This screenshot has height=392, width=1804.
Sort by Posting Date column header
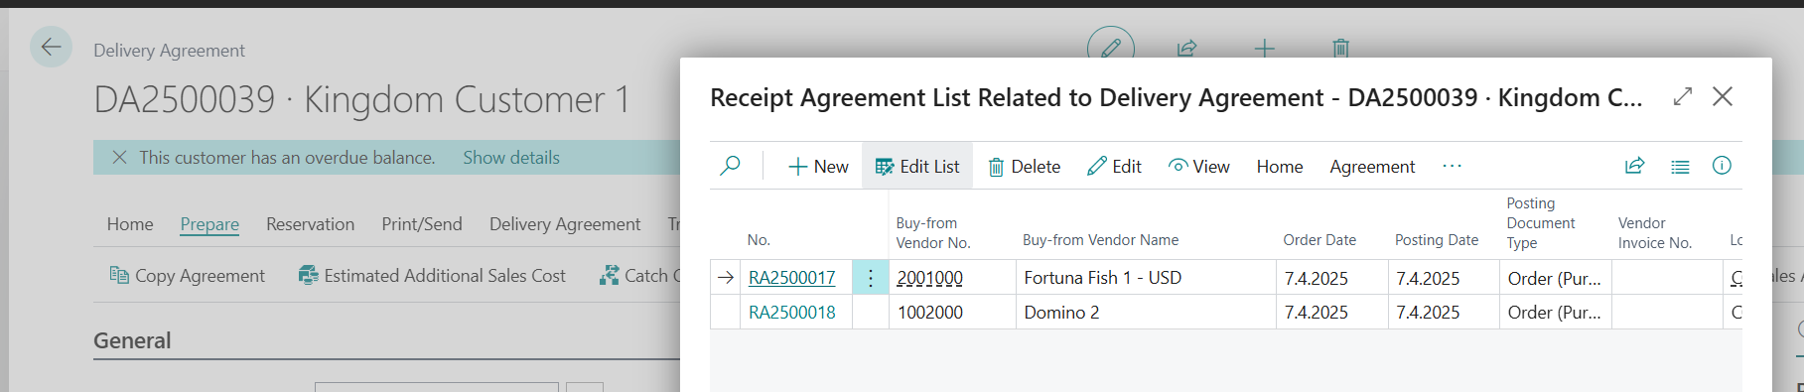tap(1437, 240)
